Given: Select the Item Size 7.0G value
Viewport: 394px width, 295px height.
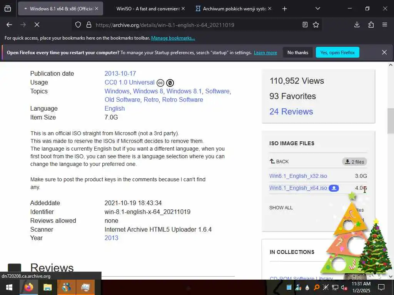Looking at the screenshot, I should (x=111, y=117).
